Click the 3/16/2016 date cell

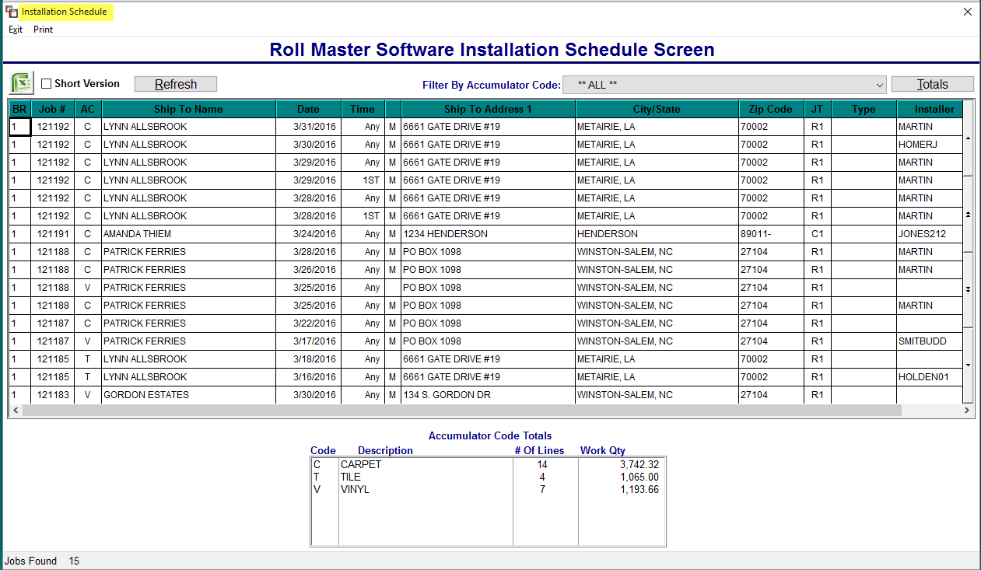[308, 377]
